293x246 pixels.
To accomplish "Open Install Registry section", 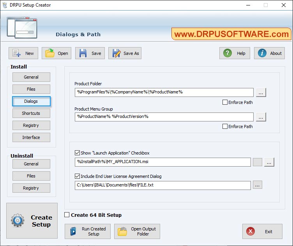I will (31, 125).
